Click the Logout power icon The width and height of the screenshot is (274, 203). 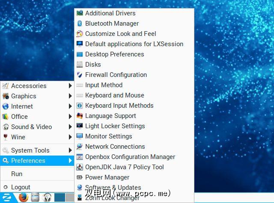coord(6,187)
